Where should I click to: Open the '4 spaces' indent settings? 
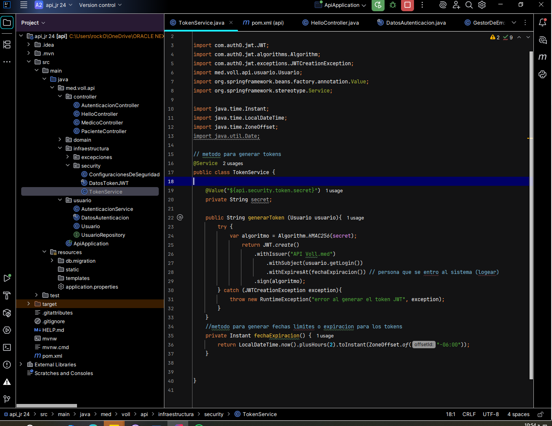click(x=518, y=414)
